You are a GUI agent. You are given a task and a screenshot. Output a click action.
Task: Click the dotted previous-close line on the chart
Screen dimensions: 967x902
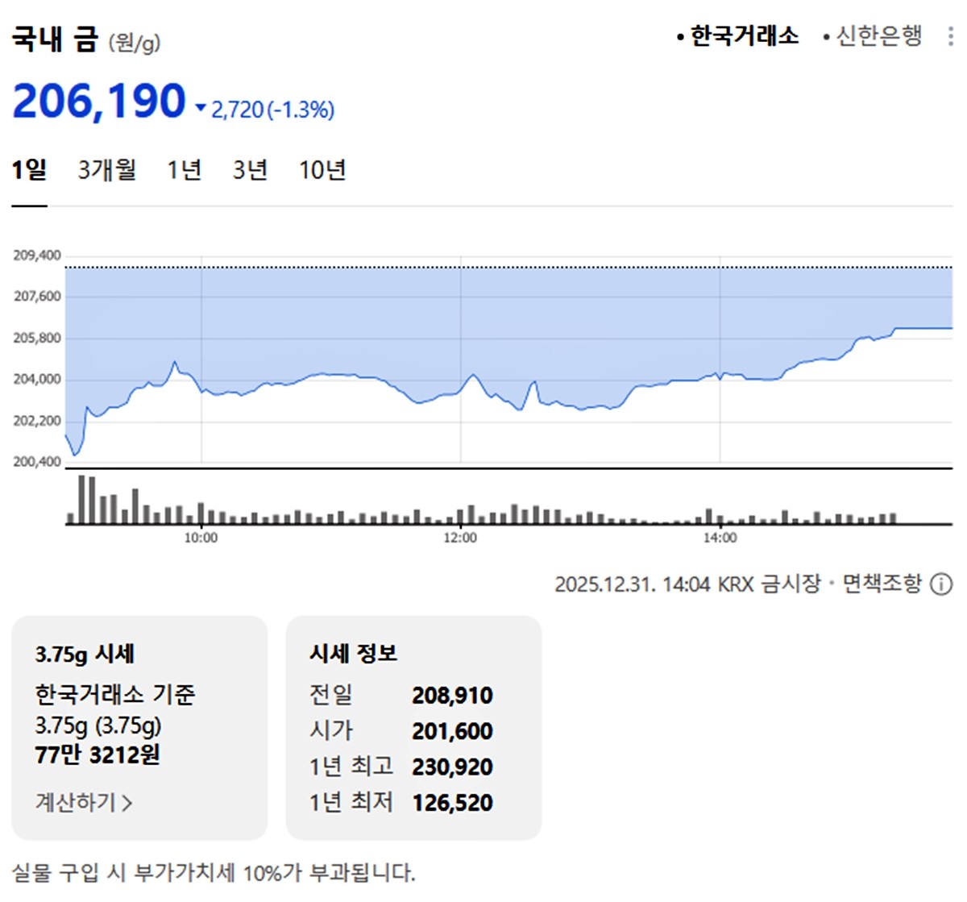[483, 267]
